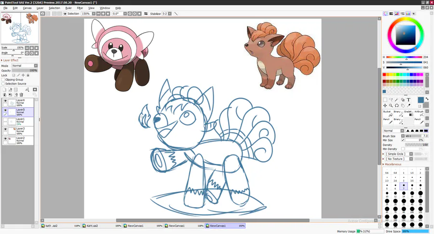Click the layer mask icon
434x234 pixels.
[35, 90]
